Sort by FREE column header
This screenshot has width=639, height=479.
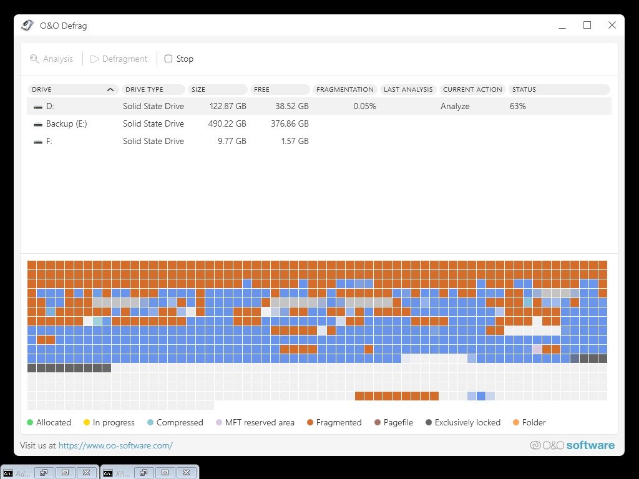pyautogui.click(x=280, y=90)
